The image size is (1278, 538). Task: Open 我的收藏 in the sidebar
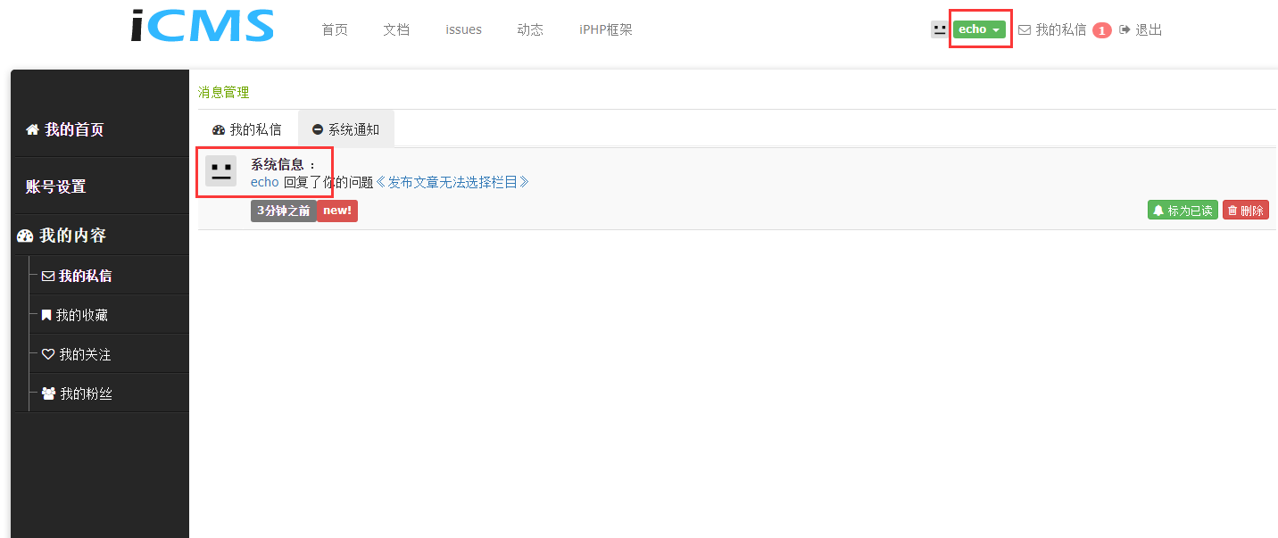coord(82,315)
